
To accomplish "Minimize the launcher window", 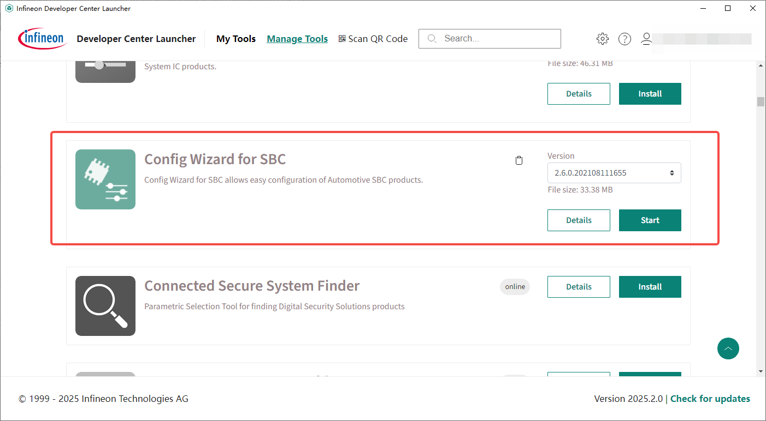I will 703,8.
